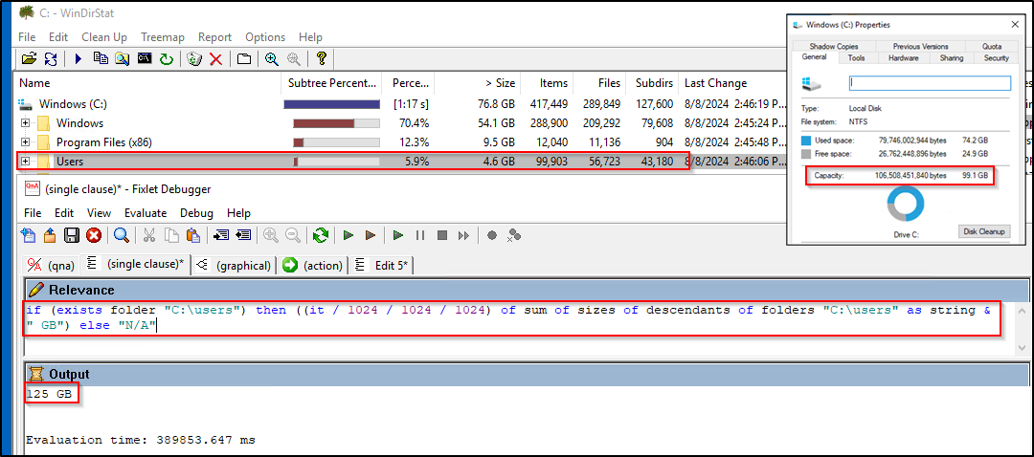This screenshot has width=1034, height=457.
Task: Click the Indent icon in Fixlet Debugger toolbar
Action: coord(221,235)
